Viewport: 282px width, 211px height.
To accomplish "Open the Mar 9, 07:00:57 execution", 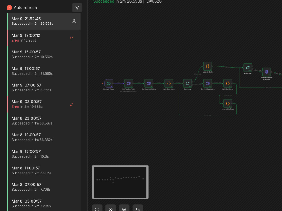I will tap(44, 87).
